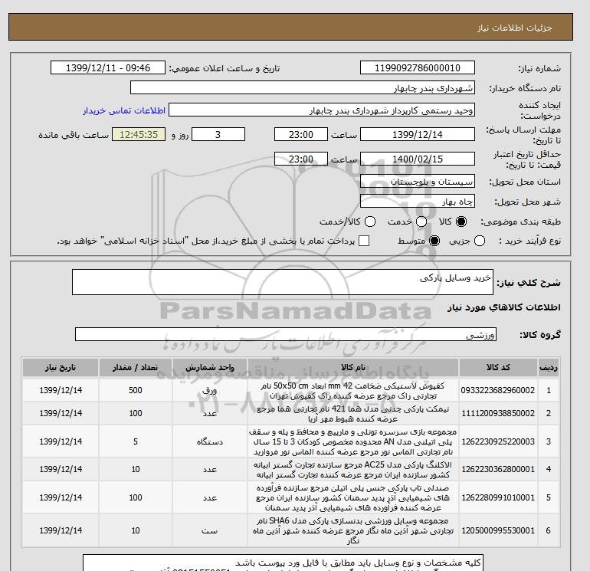Select item code 1262280991010001
This screenshot has height=571, width=590.
498,497
